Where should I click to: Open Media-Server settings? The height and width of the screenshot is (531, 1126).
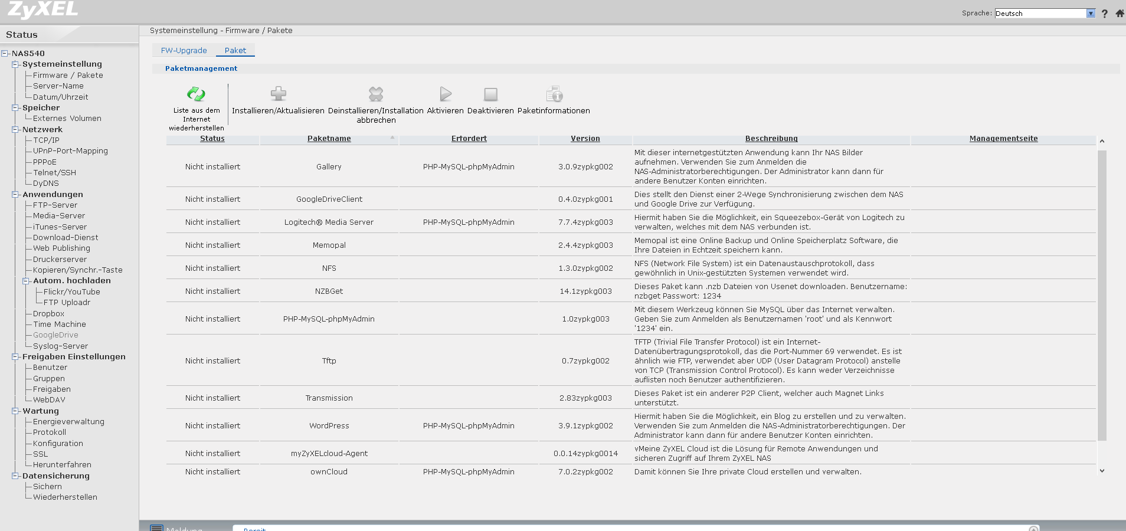click(x=59, y=215)
